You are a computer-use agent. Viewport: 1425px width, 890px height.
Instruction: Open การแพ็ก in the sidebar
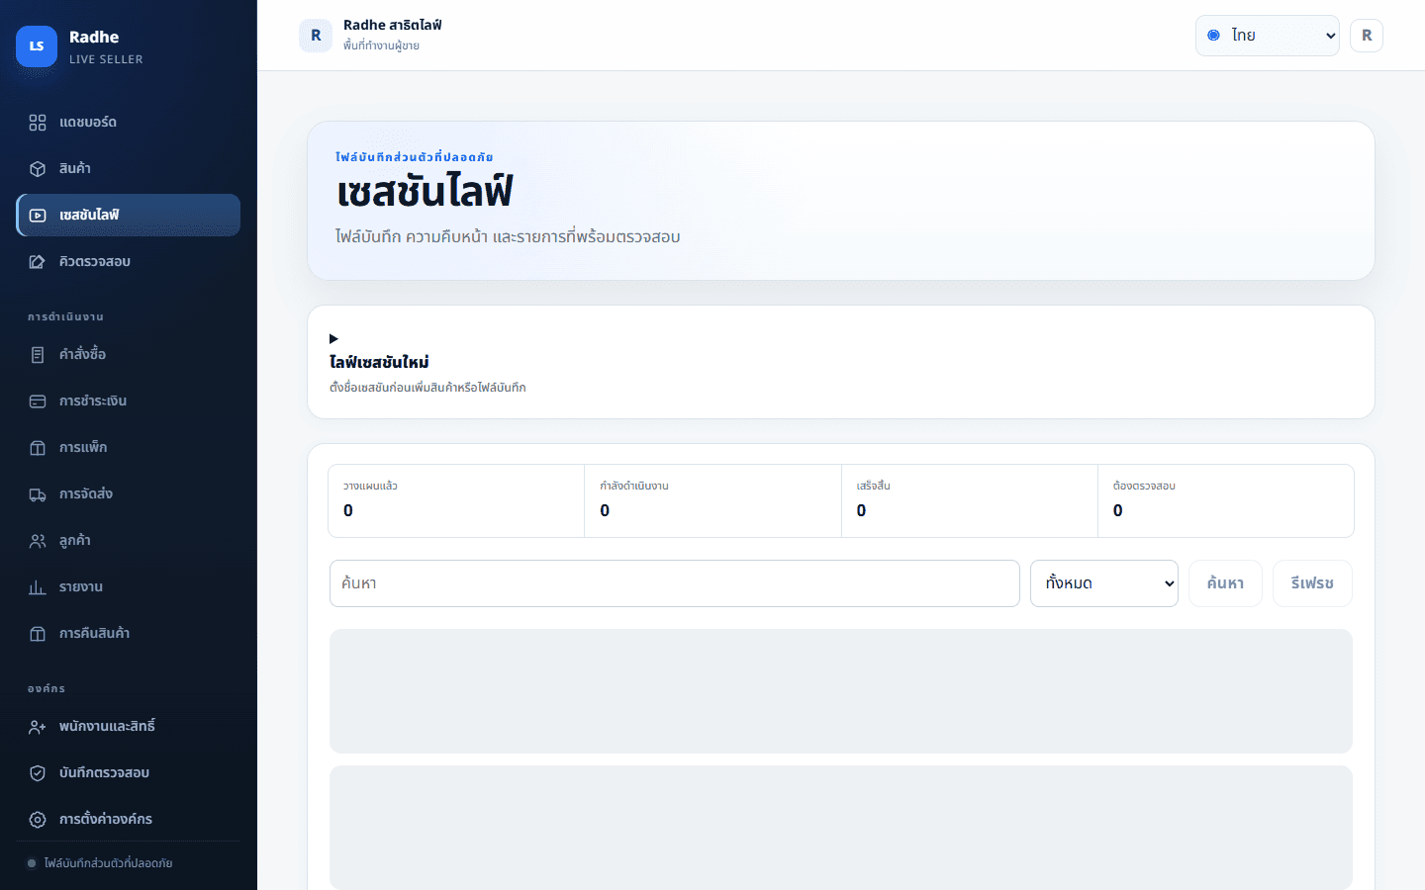129,448
